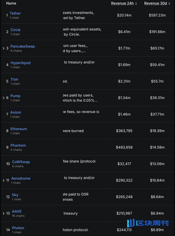Click the Name column header

pos(11,3)
